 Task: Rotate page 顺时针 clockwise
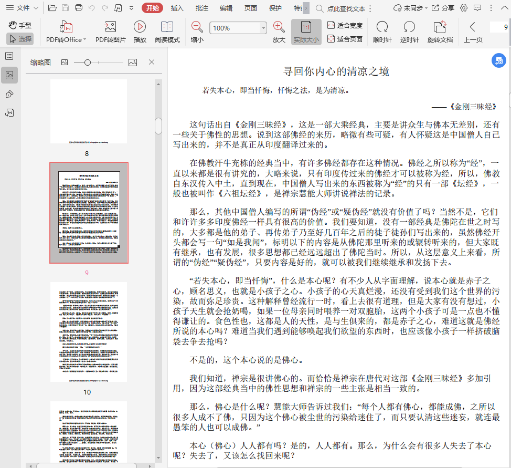pyautogui.click(x=382, y=32)
